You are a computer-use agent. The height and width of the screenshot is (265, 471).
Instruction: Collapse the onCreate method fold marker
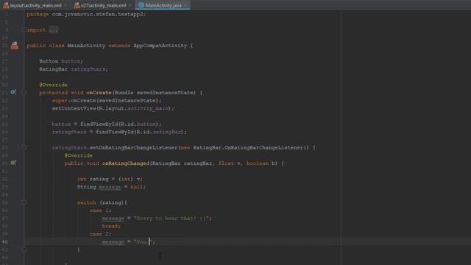[24, 93]
